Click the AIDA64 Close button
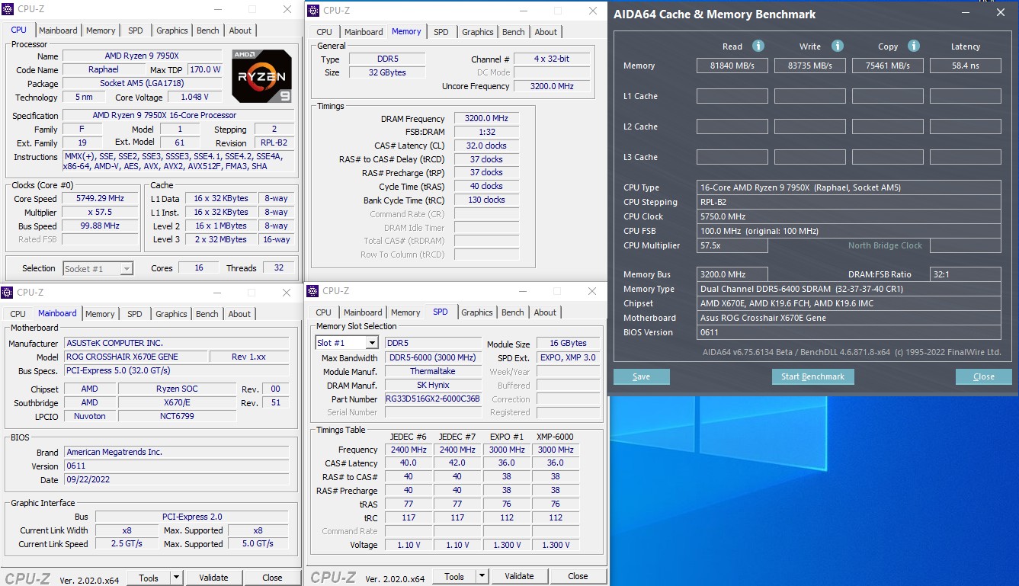1019x586 pixels. pos(984,376)
